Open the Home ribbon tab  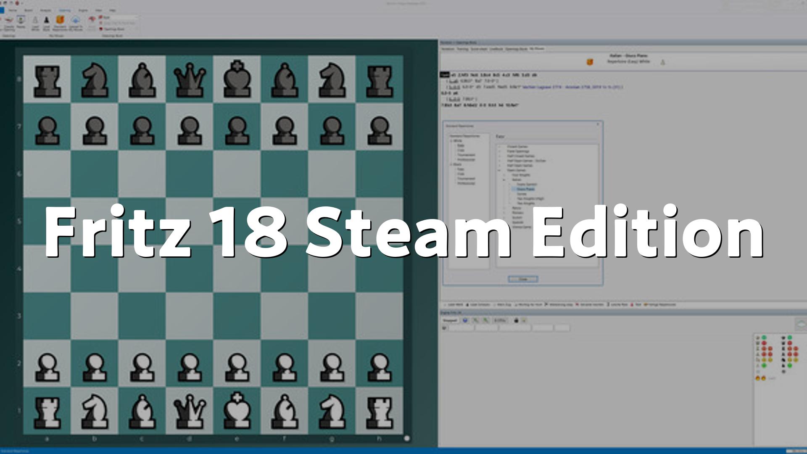pyautogui.click(x=13, y=10)
